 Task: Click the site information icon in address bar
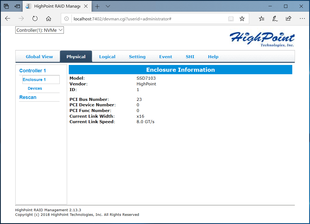click(x=66, y=19)
